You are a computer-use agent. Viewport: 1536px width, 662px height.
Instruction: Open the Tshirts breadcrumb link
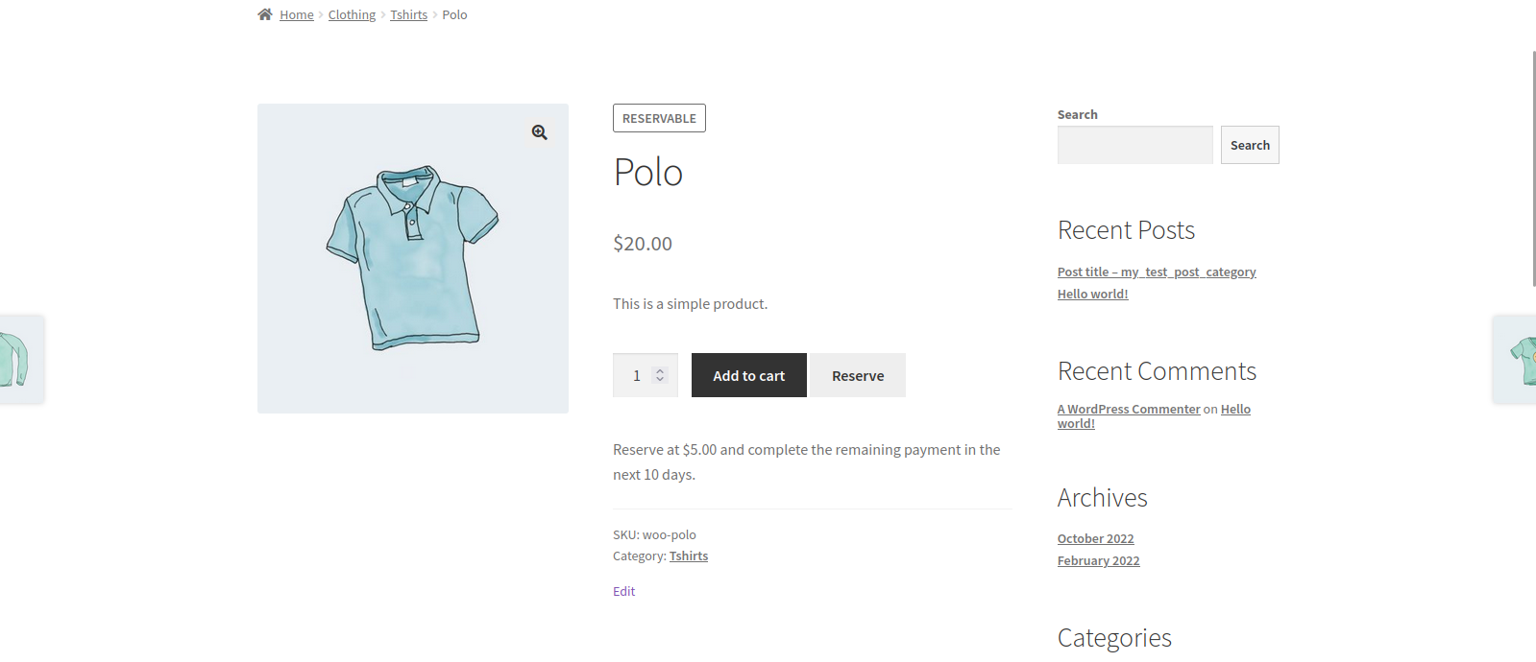click(408, 15)
